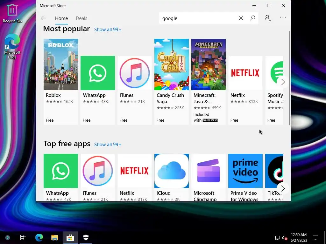326x244 pixels.
Task: Switch to the Deals tab
Action: (81, 18)
